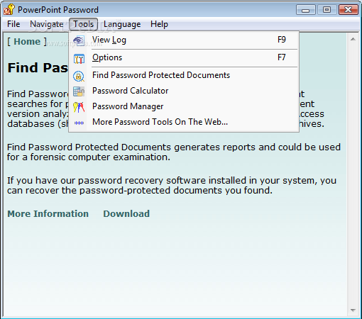
Task: Click the F9 shortcut label
Action: click(x=282, y=40)
